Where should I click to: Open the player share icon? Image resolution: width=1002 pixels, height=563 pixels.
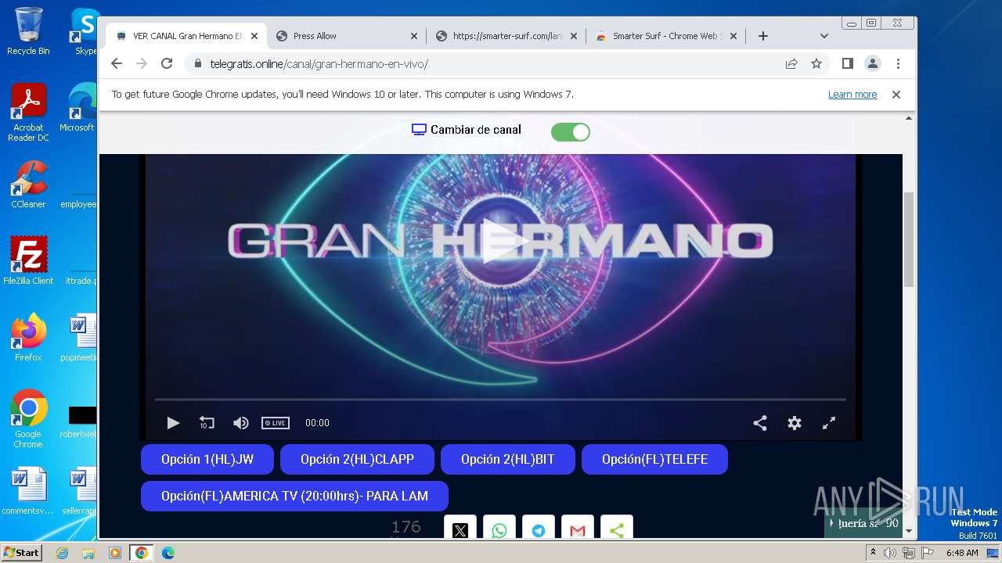coord(760,423)
